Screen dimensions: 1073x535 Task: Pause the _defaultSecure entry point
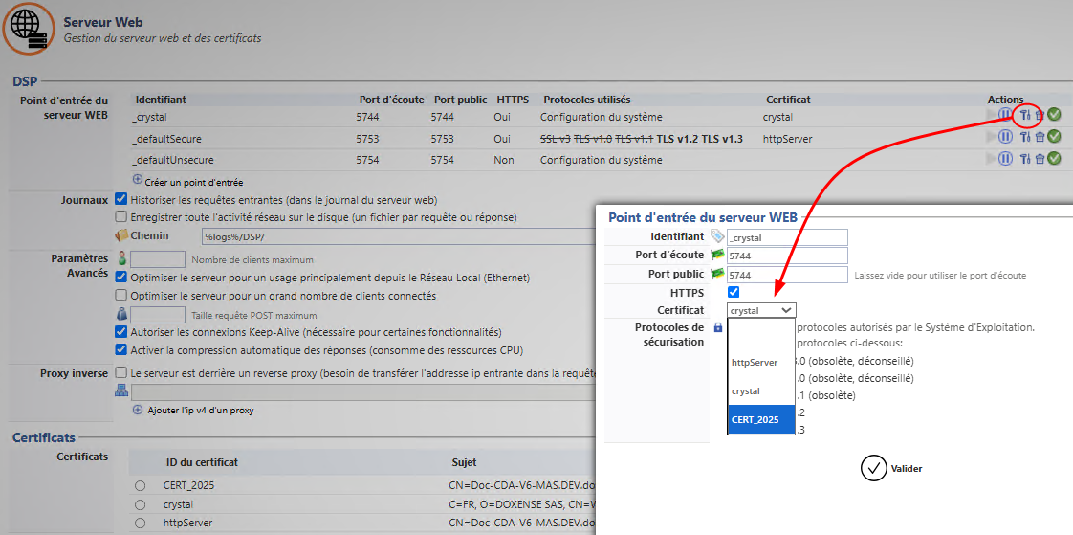click(x=1005, y=137)
